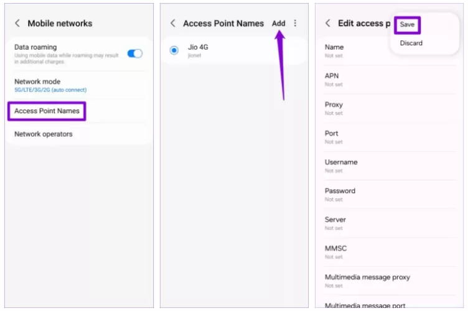
Task: Open Network operators setting
Action: 44,134
